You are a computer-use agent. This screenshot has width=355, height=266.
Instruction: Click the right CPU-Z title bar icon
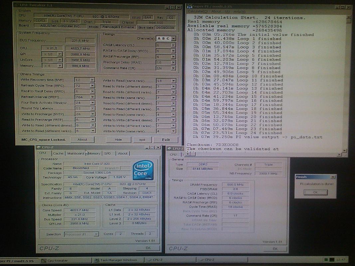click(x=170, y=149)
